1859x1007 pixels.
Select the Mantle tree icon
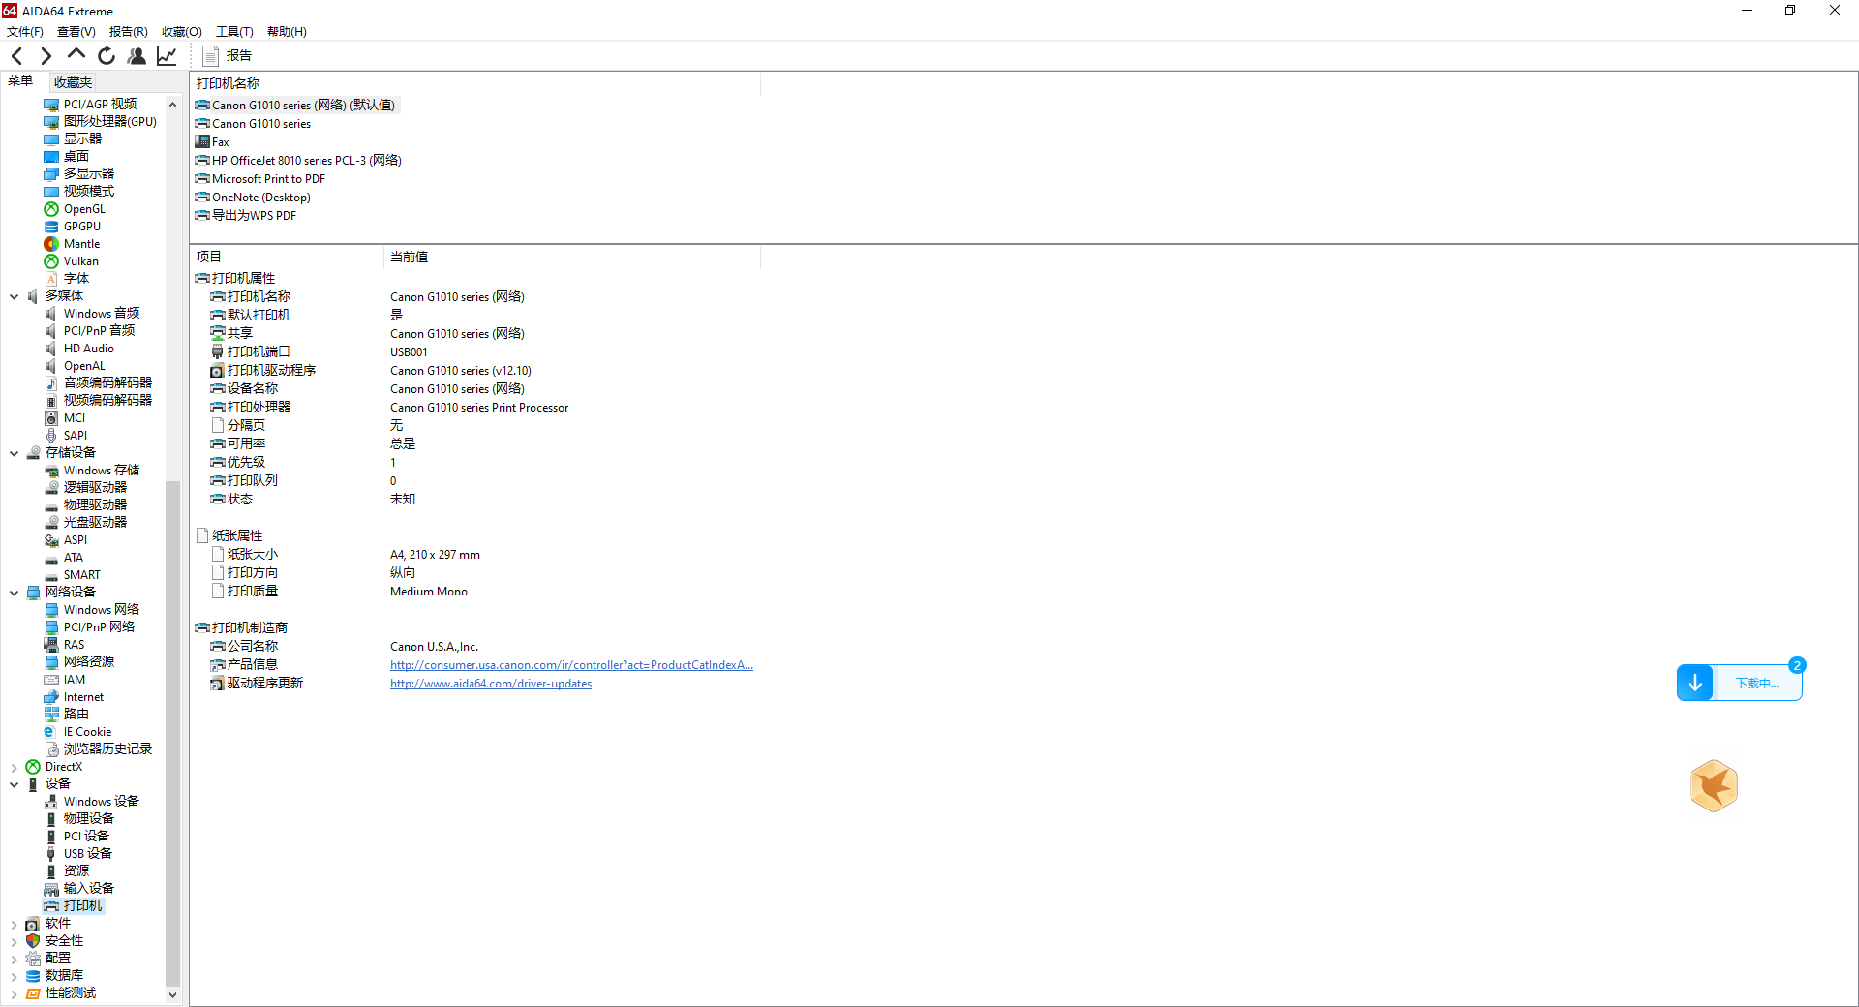pyautogui.click(x=51, y=244)
